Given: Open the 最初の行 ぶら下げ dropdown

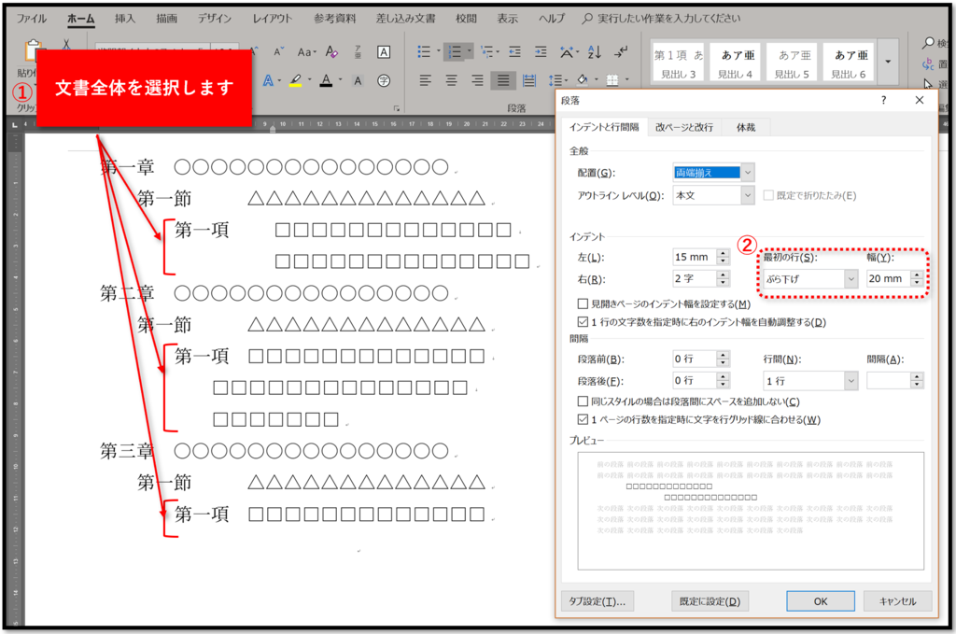Looking at the screenshot, I should tap(851, 278).
